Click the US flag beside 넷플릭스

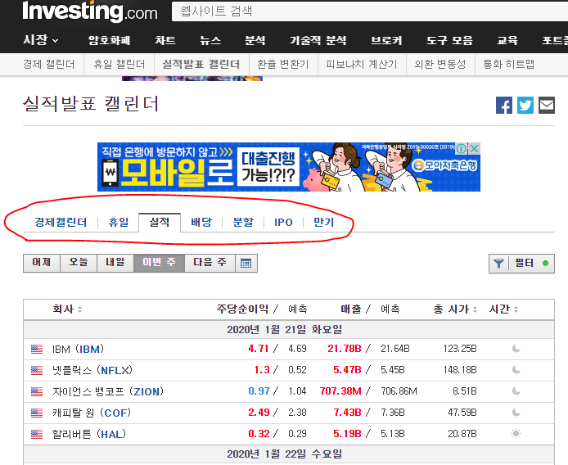(x=37, y=370)
